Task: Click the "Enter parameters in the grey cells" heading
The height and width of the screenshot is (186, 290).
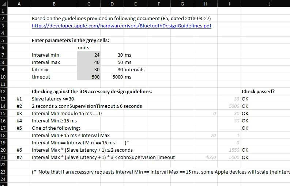Action: [70, 41]
